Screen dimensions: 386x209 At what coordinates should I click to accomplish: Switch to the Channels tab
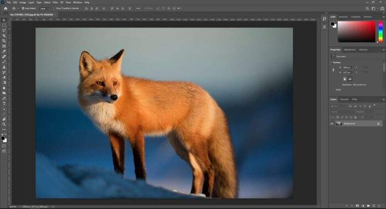click(344, 100)
